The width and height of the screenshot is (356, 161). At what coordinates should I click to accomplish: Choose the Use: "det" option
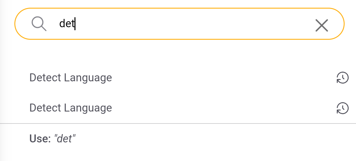[53, 138]
